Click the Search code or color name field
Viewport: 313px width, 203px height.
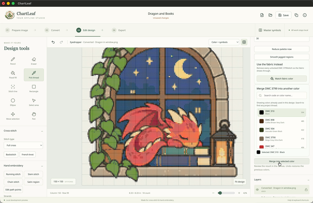coord(282,95)
